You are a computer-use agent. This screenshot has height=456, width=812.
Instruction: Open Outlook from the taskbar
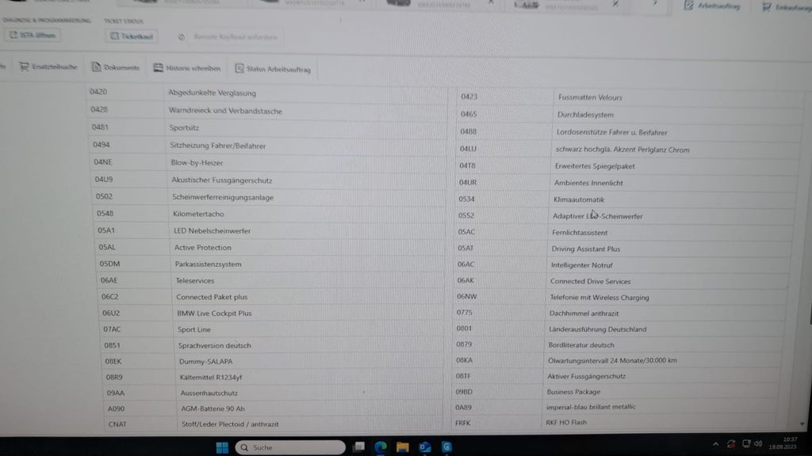pyautogui.click(x=425, y=447)
